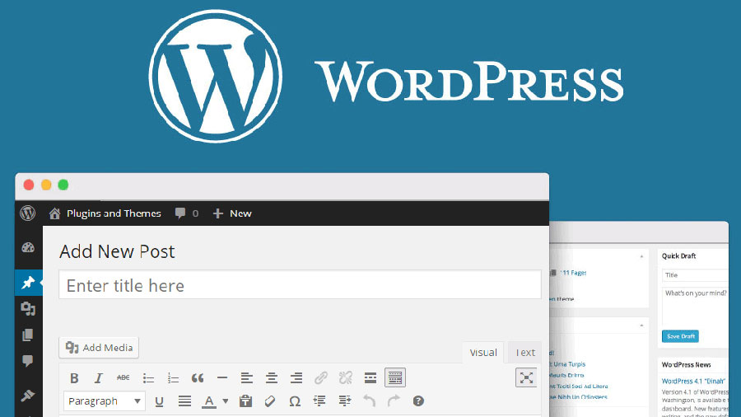Toggle underline formatting
This screenshot has height=417, width=741.
click(x=159, y=401)
